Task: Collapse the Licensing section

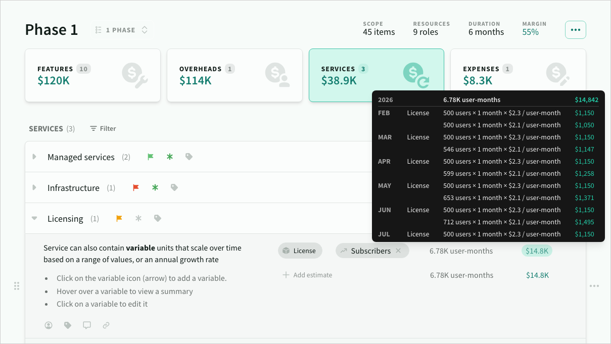Action: pyautogui.click(x=34, y=218)
